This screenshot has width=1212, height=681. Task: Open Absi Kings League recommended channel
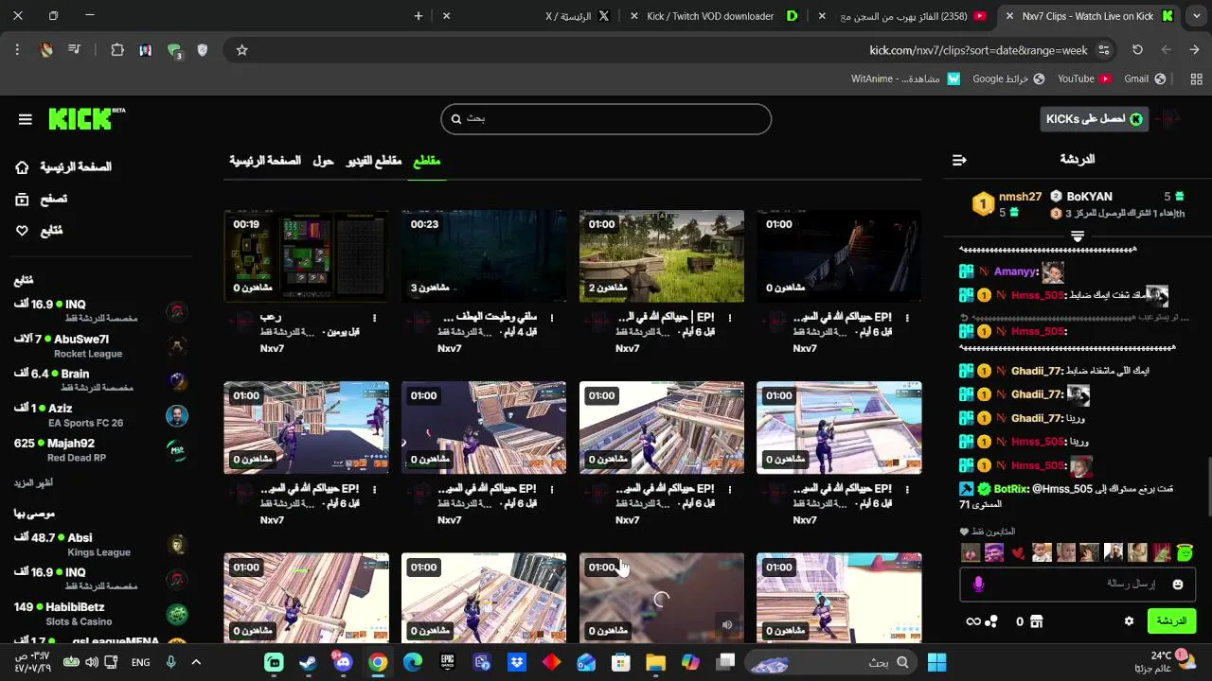pyautogui.click(x=100, y=545)
